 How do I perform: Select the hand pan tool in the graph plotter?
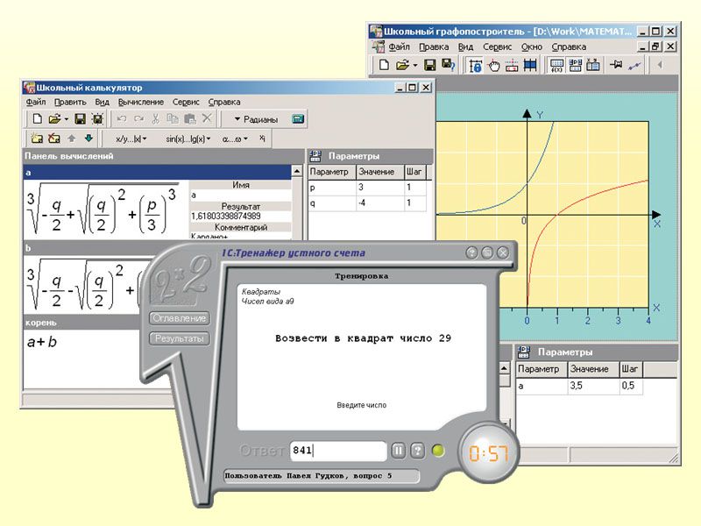493,65
